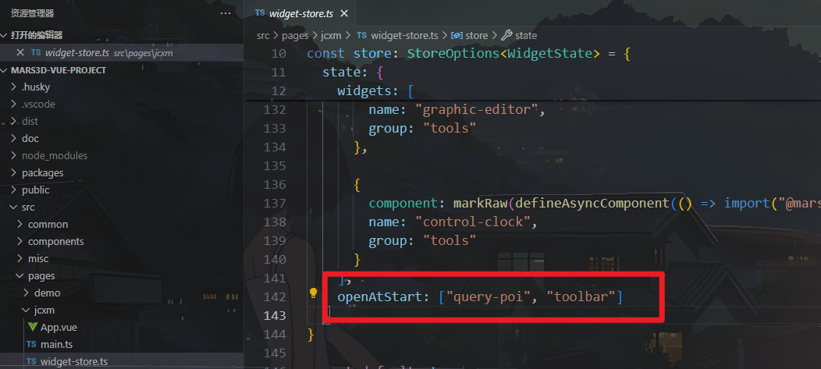This screenshot has height=369, width=821.
Task: Click the state property breadcrumb
Action: pos(526,36)
